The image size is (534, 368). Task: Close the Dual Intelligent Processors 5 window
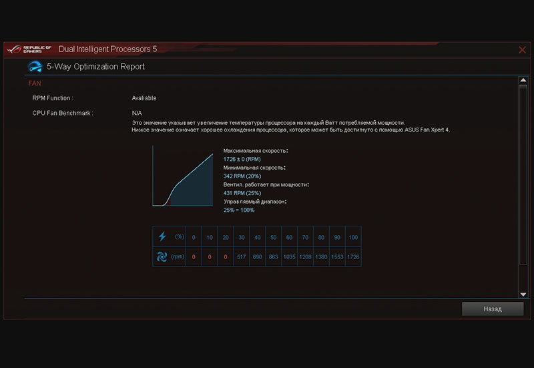pyautogui.click(x=522, y=50)
